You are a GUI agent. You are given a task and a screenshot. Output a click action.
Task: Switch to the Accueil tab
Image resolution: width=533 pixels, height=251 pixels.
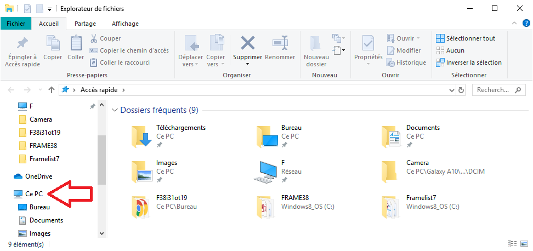pyautogui.click(x=49, y=24)
